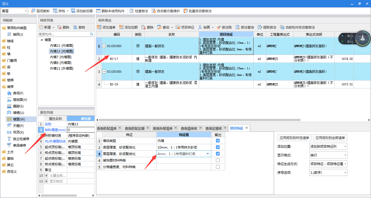Screen dimensions: 371x198
Task: Switch to 查询匹配定额 tab
Action: pyautogui.click(x=135, y=128)
